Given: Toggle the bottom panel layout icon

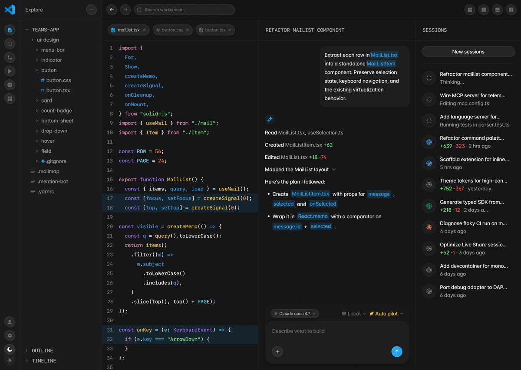Looking at the screenshot, I should coord(497,10).
